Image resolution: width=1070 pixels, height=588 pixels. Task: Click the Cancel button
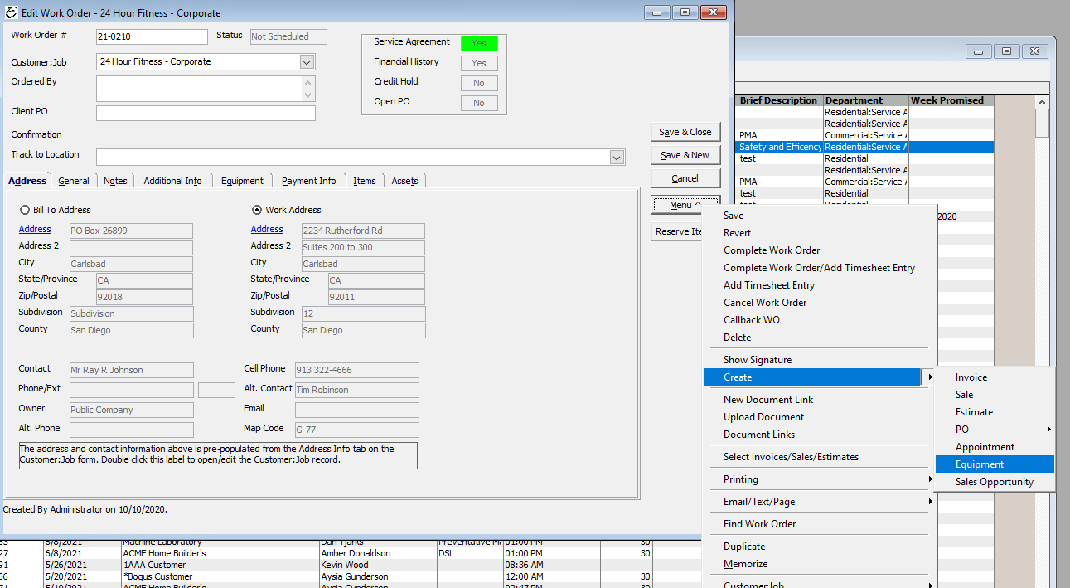point(685,178)
